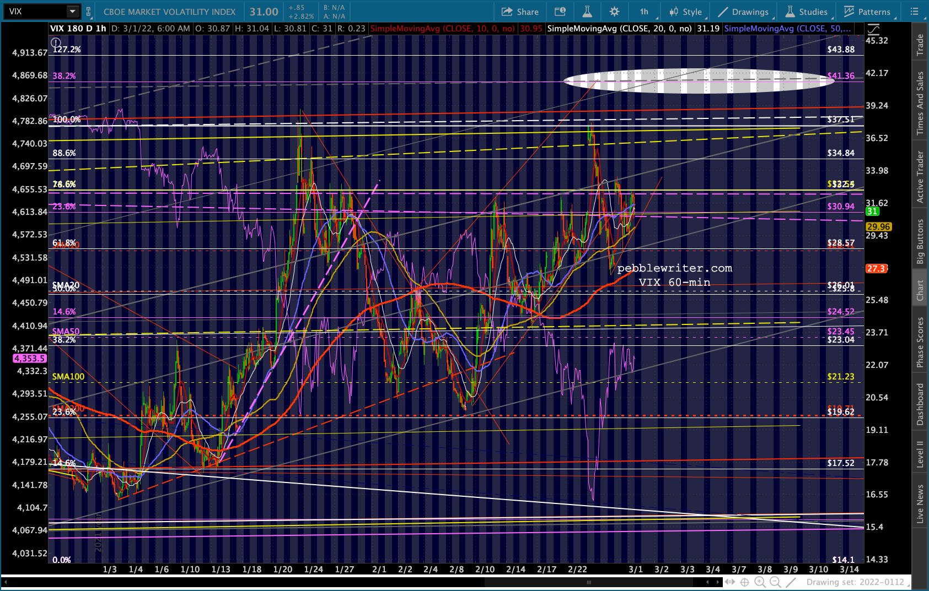Open the list menu icon at top right
The height and width of the screenshot is (591, 929).
[914, 12]
